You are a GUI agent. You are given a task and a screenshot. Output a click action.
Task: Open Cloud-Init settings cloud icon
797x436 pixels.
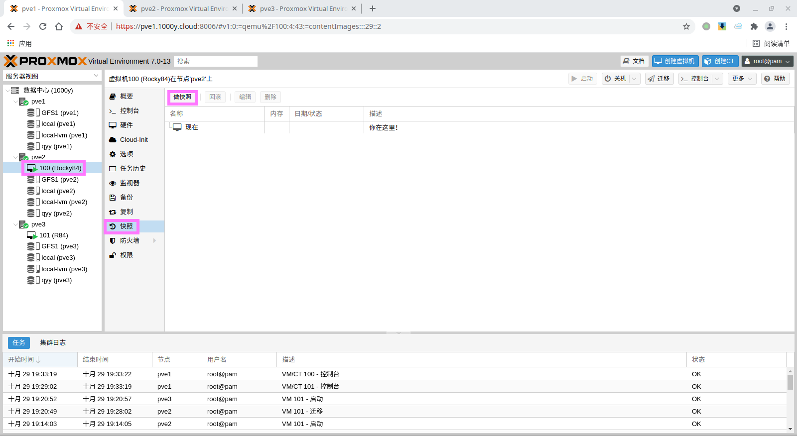(113, 140)
